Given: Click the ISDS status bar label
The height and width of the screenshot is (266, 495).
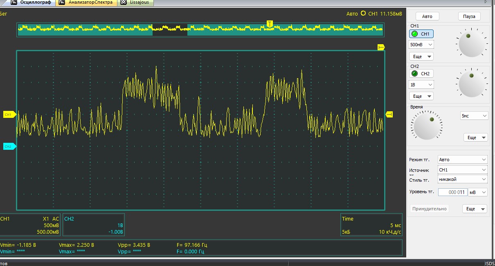Looking at the screenshot, I should pyautogui.click(x=490, y=264).
